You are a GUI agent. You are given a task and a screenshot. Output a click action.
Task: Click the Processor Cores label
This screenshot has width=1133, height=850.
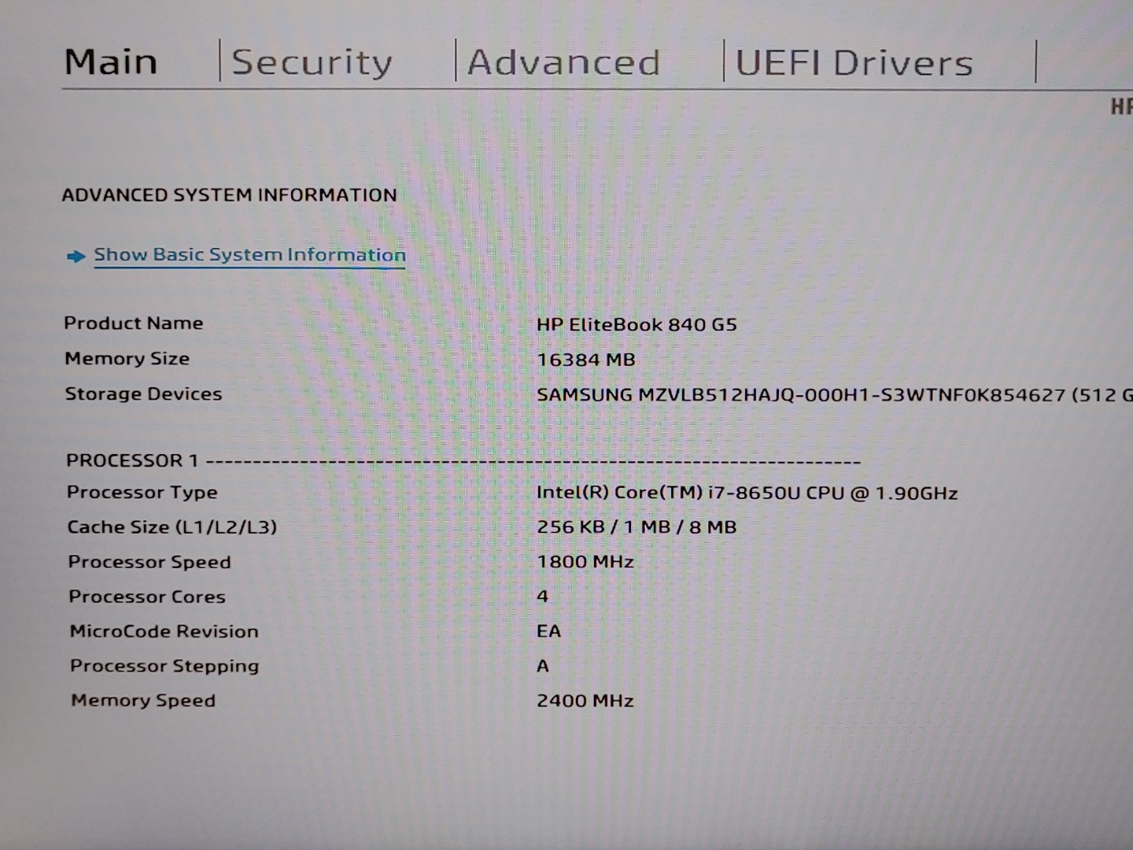147,597
